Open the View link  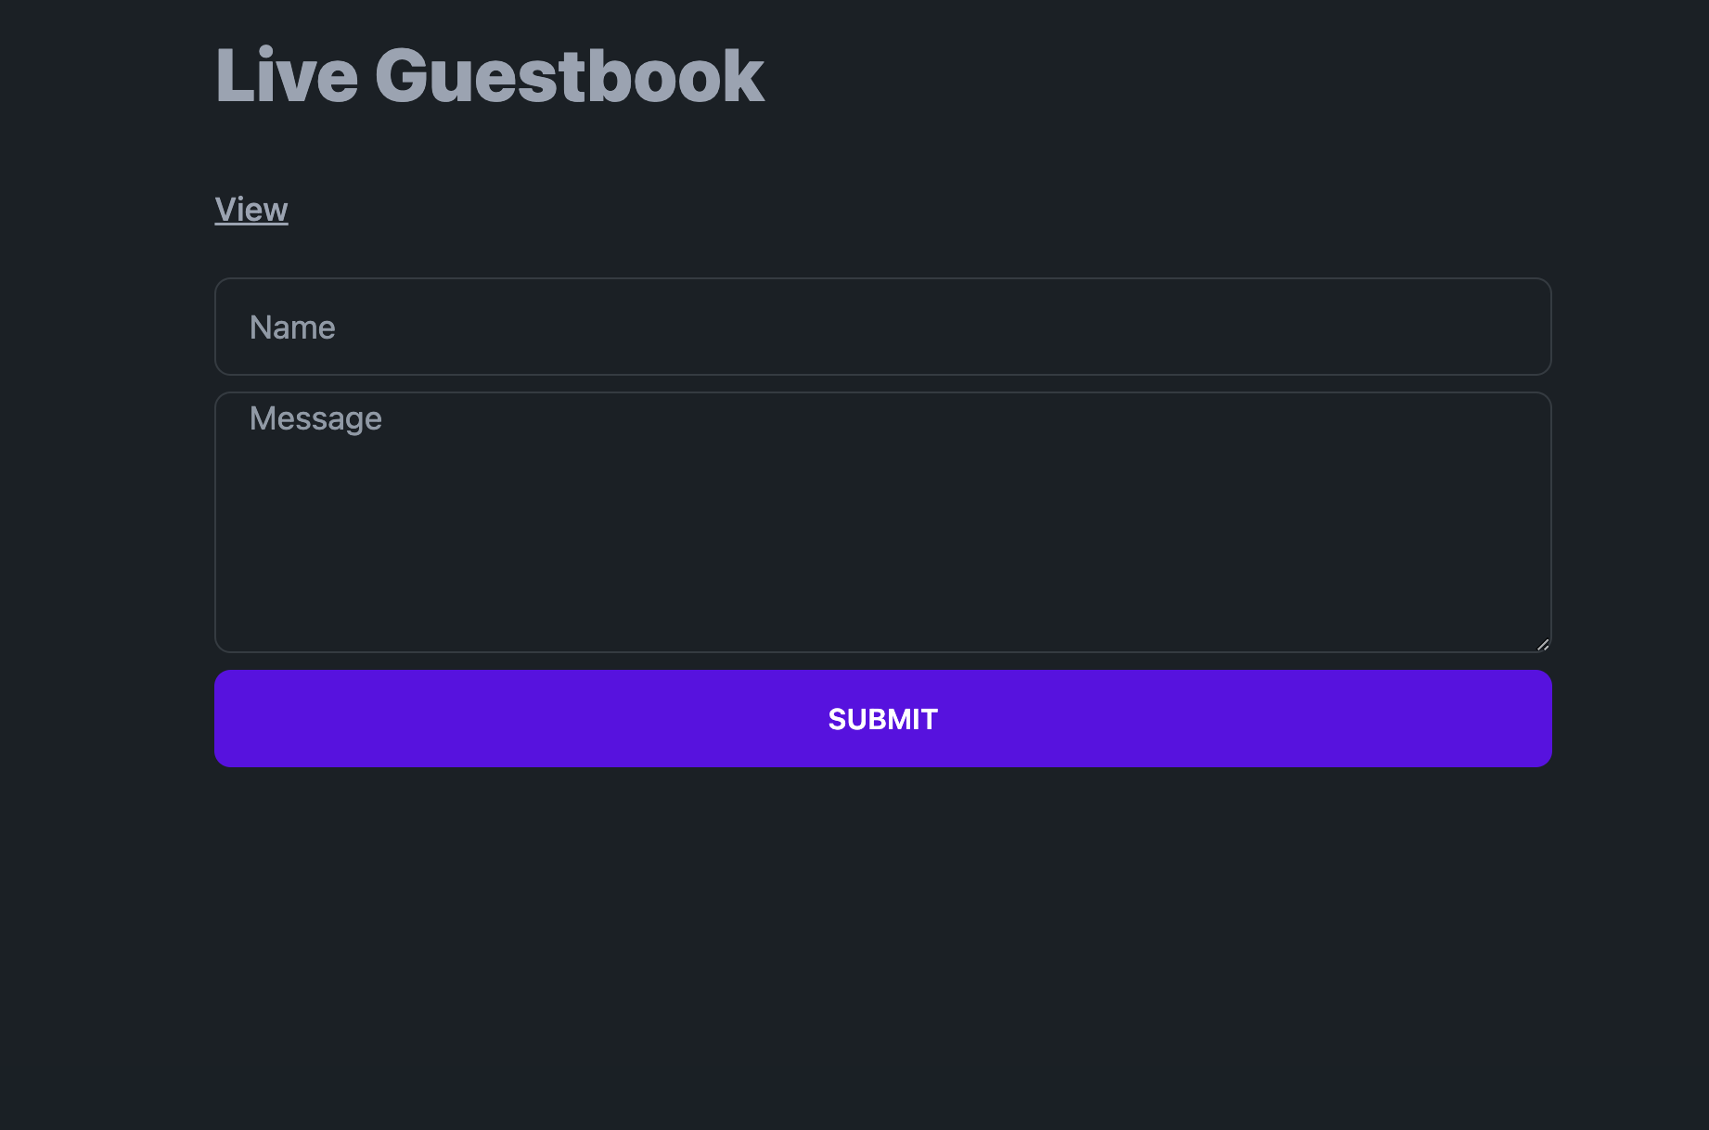(251, 210)
